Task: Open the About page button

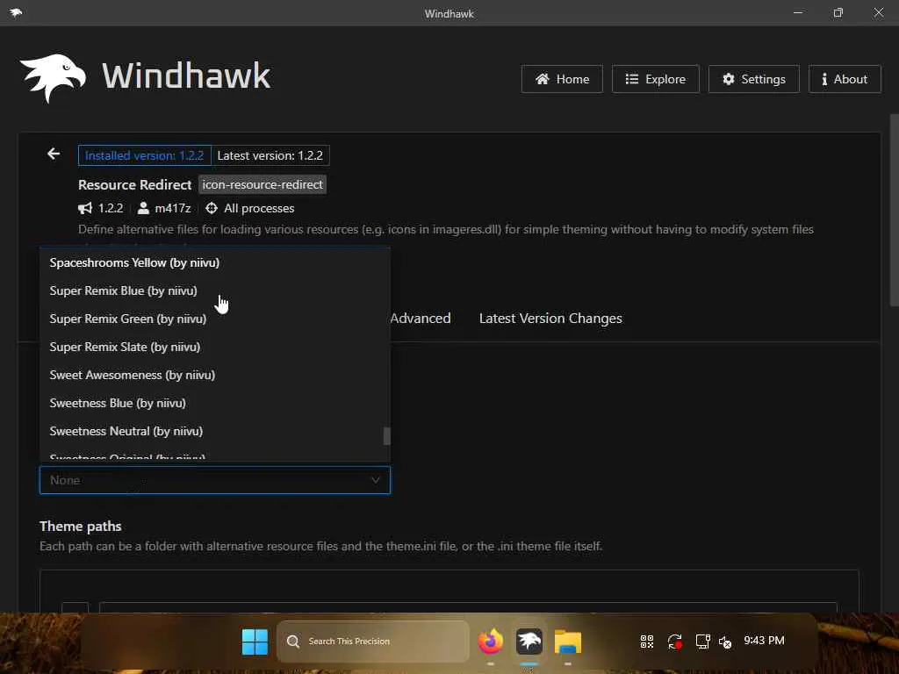Action: coord(845,79)
